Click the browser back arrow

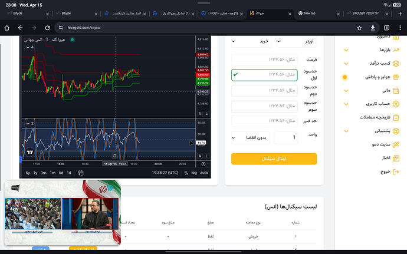tap(20, 28)
